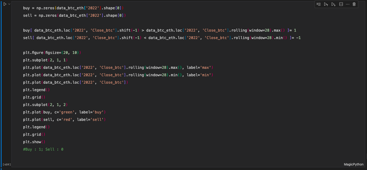Split the cell using toolbar icon

coord(341,4)
